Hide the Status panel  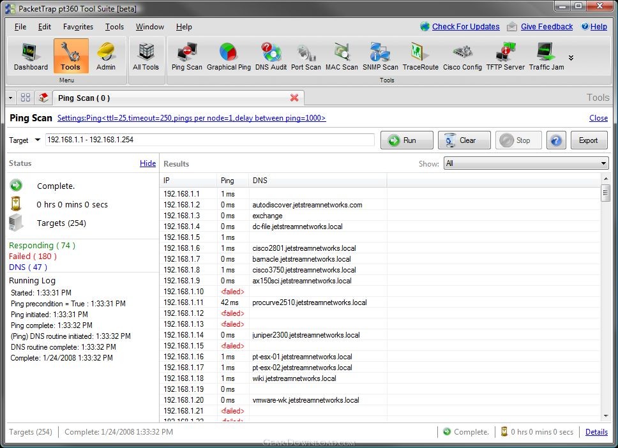pyautogui.click(x=148, y=163)
